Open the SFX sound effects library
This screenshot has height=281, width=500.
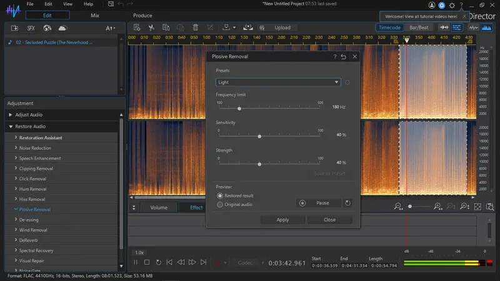click(x=31, y=28)
